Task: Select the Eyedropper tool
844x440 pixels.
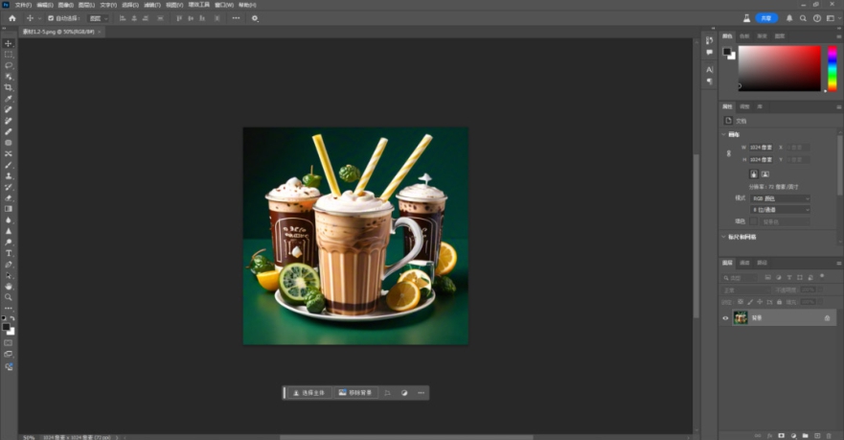Action: 9,98
